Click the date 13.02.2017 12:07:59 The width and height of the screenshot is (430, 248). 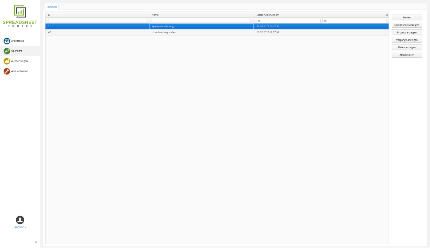[x=268, y=32]
